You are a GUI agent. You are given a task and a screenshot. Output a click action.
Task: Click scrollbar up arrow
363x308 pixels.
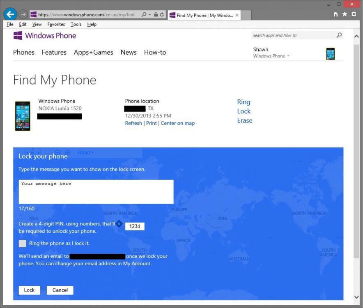pos(356,37)
